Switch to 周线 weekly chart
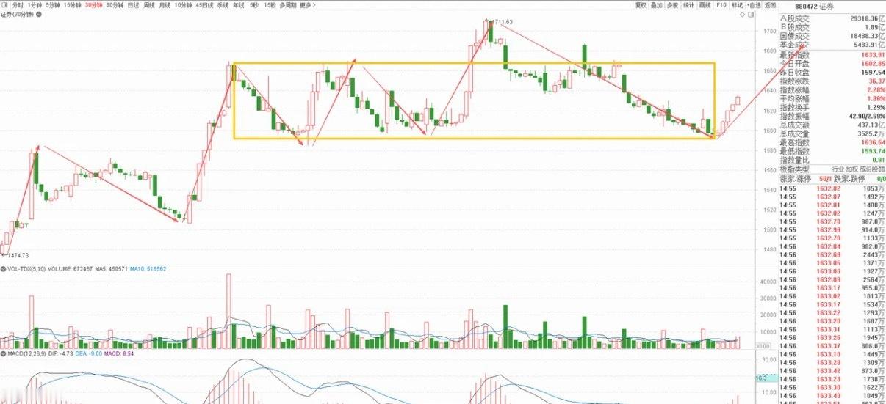886x404 pixels. coord(150,4)
